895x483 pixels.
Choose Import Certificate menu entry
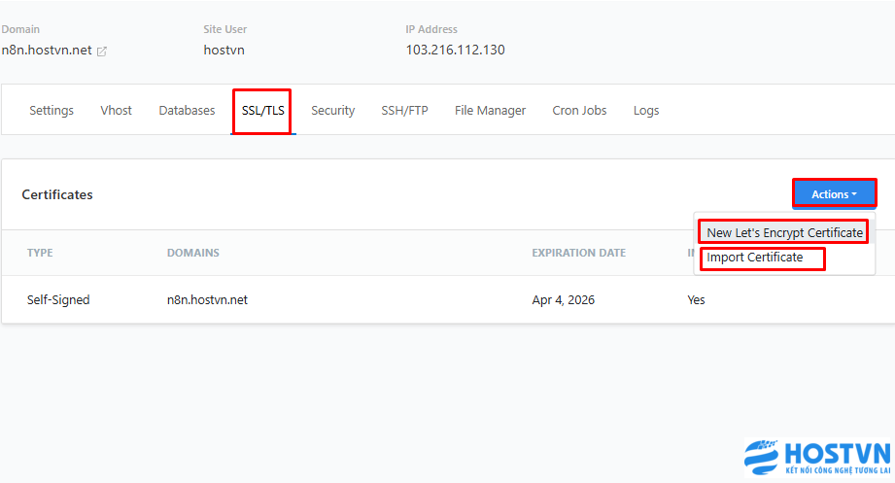755,258
